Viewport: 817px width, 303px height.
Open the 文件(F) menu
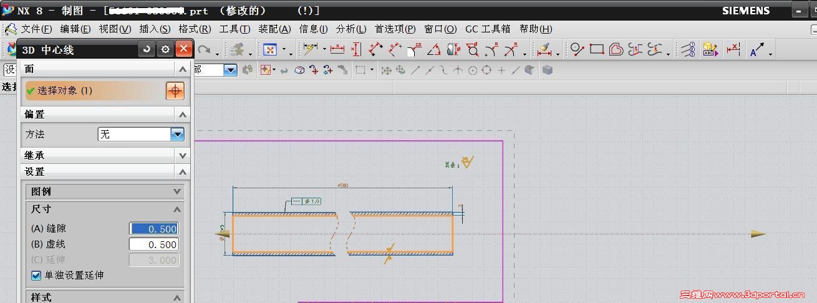(x=37, y=29)
